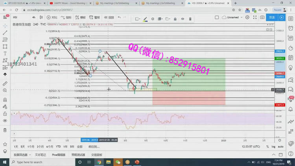
Task: Click the 对比 compare symbol button
Action: [x=52, y=17]
